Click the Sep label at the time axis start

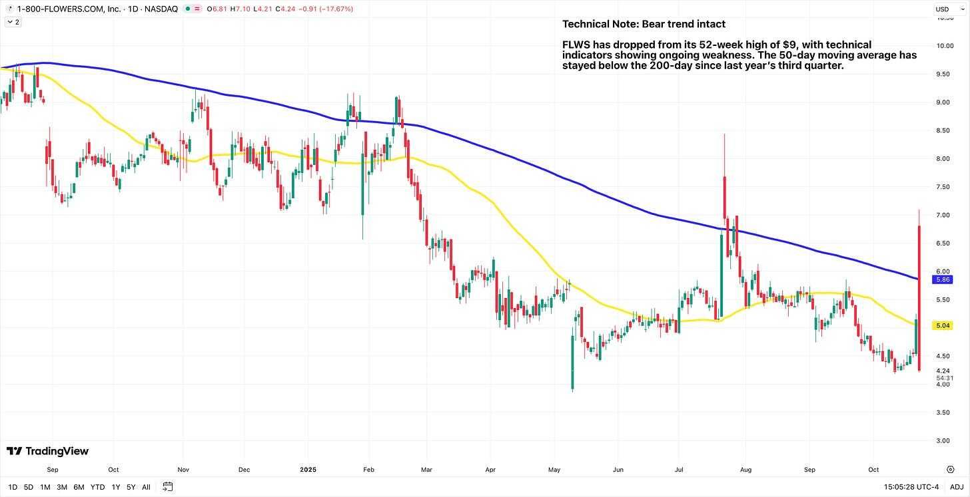pyautogui.click(x=52, y=469)
